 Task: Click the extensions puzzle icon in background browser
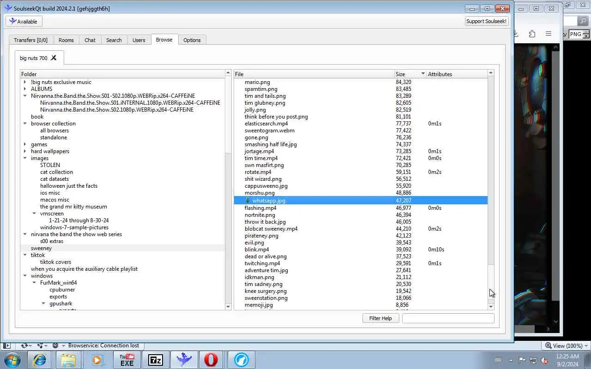[532, 34]
